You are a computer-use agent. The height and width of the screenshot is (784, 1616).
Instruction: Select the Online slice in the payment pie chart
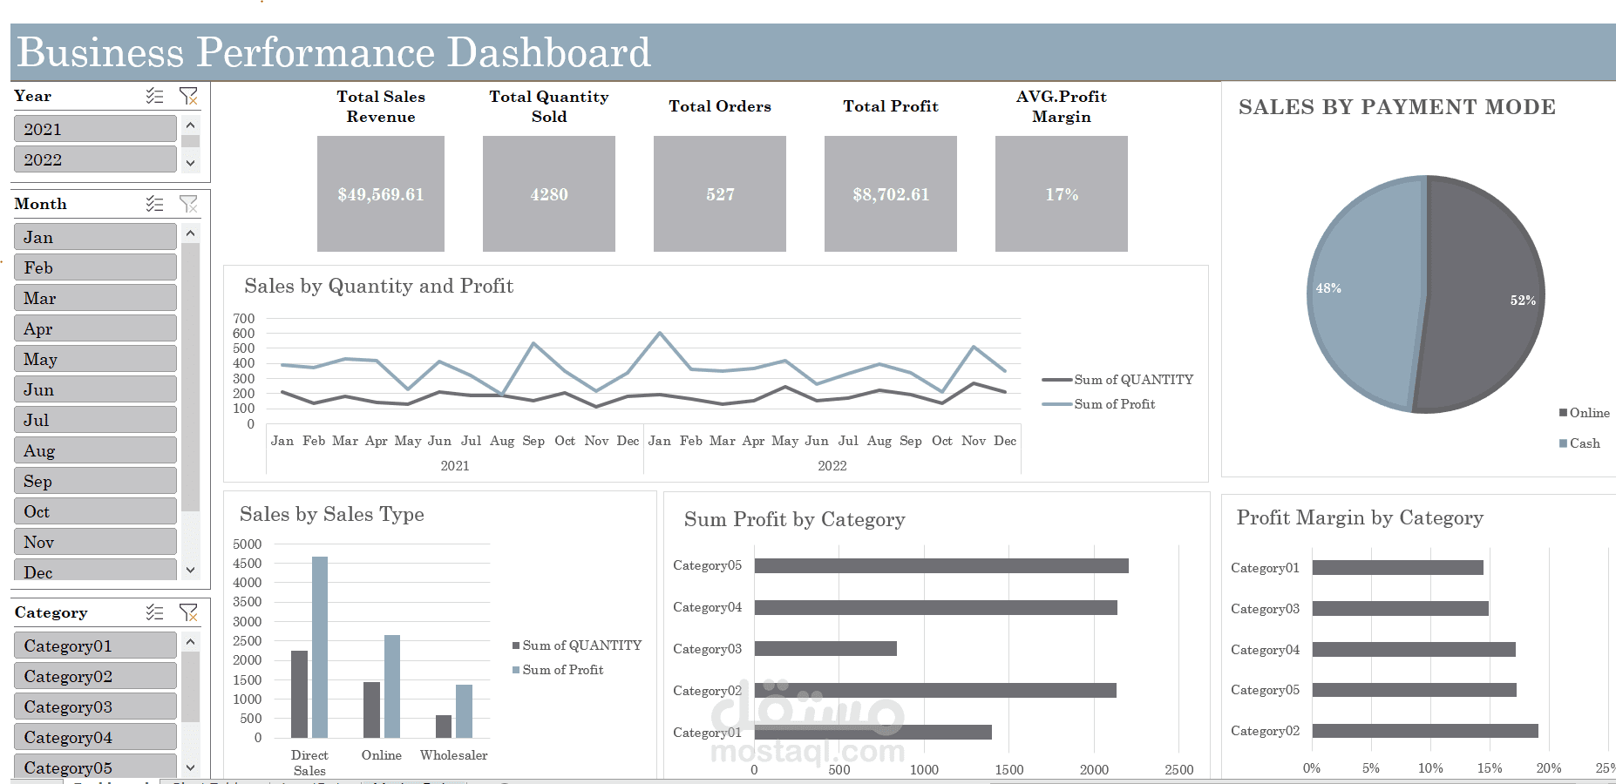pos(1482,296)
